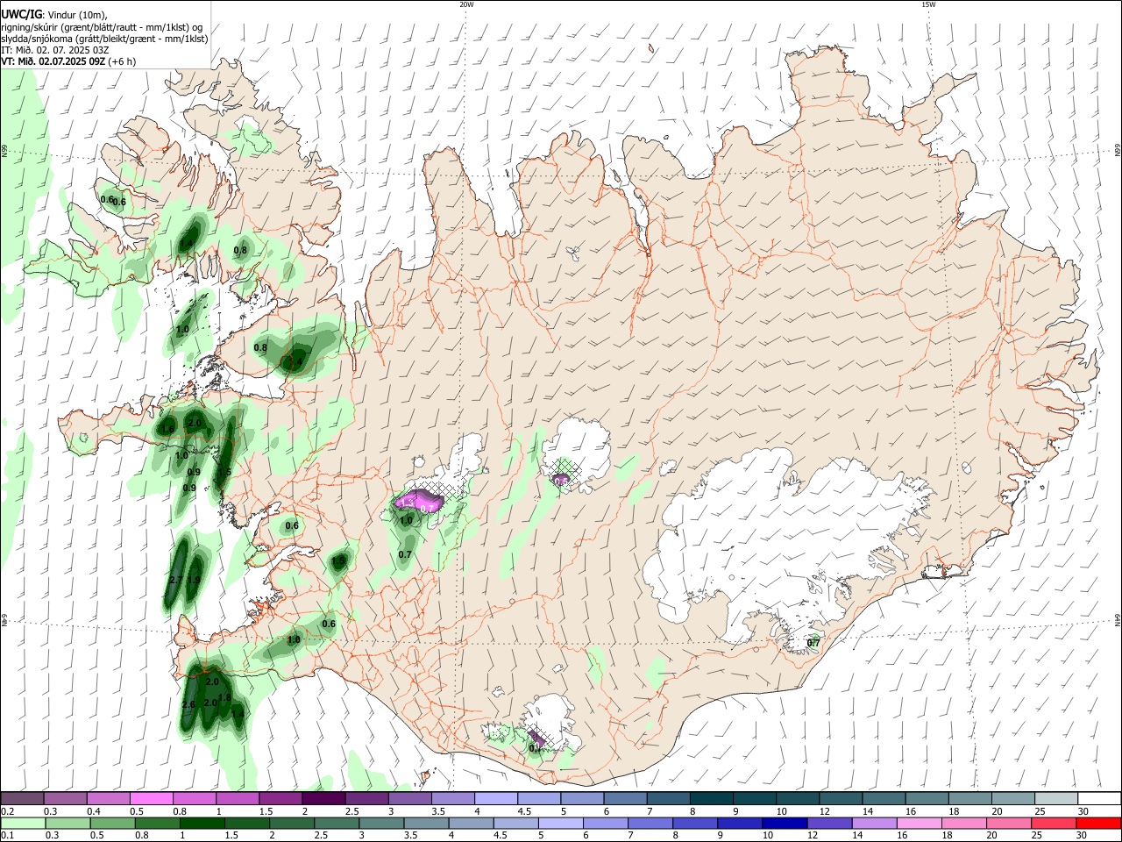The image size is (1122, 842).
Task: Select snow scale swatch between 9 and 10
Action: (x=755, y=798)
